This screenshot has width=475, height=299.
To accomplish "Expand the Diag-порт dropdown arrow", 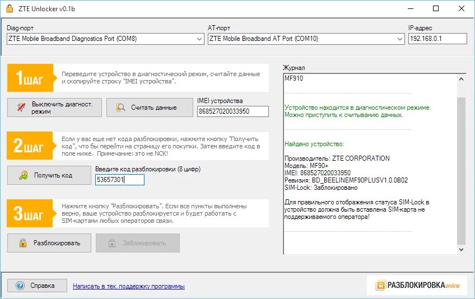I will (199, 39).
